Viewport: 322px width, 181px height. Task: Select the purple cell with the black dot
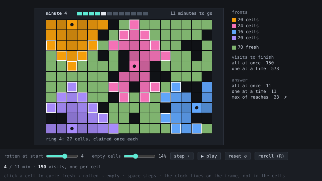coord(72,129)
